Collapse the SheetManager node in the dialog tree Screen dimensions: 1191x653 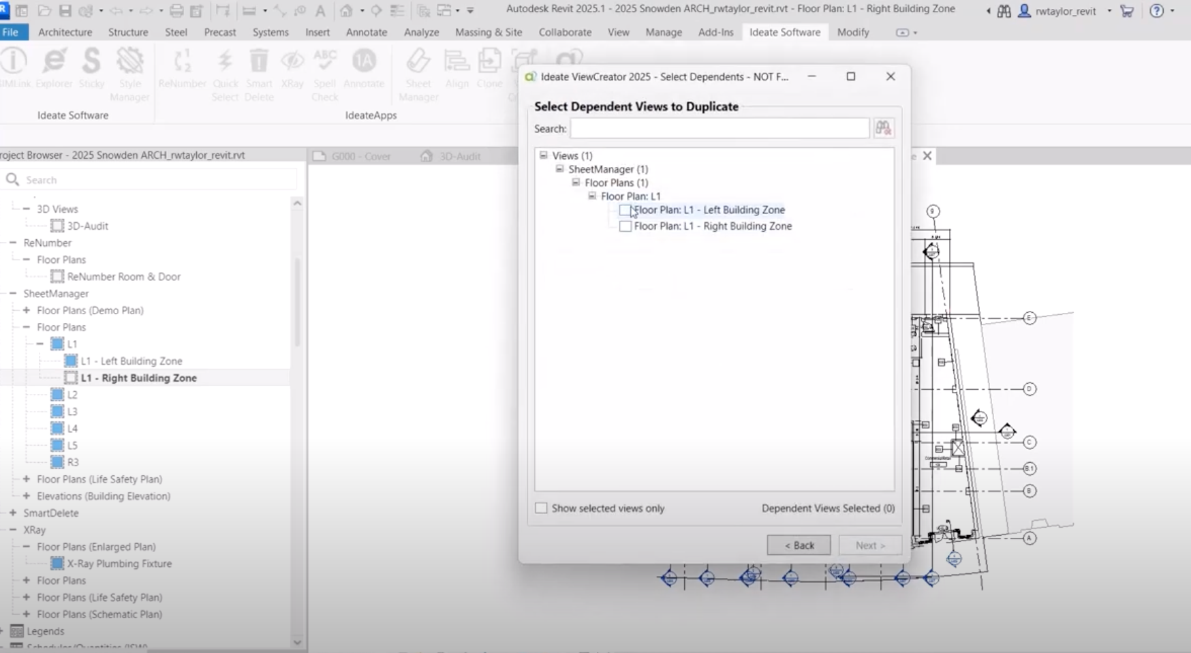[x=559, y=169]
